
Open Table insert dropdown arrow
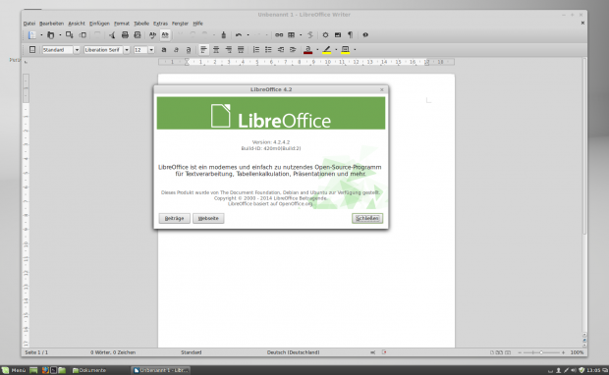point(301,35)
